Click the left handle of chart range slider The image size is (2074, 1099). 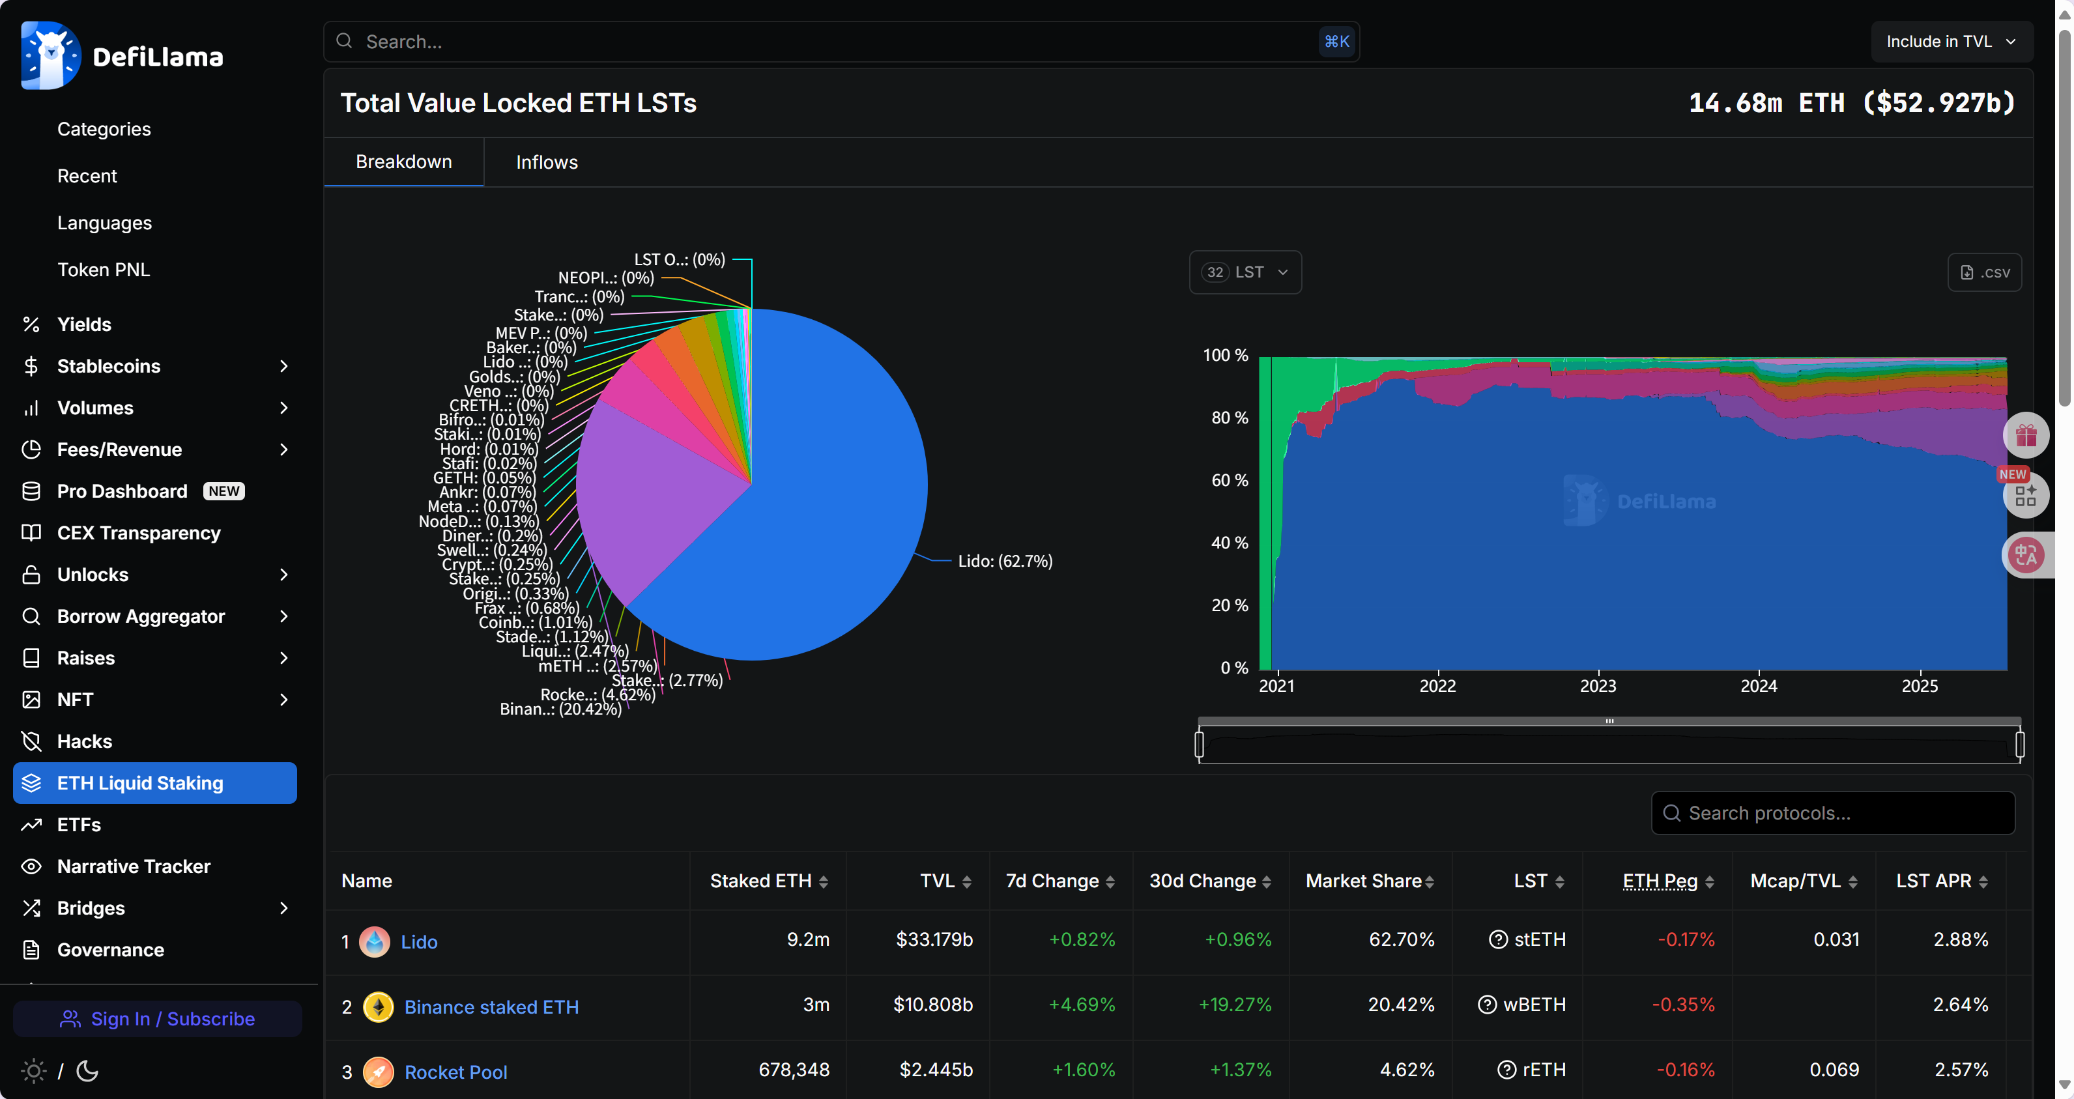coord(1199,744)
